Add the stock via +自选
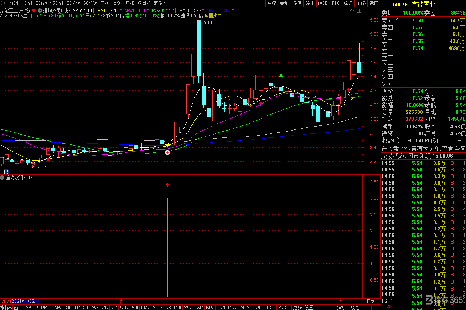466x310 pixels. pos(361,3)
